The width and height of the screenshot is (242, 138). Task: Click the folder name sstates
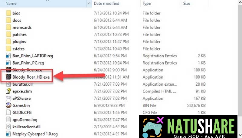[18, 49]
